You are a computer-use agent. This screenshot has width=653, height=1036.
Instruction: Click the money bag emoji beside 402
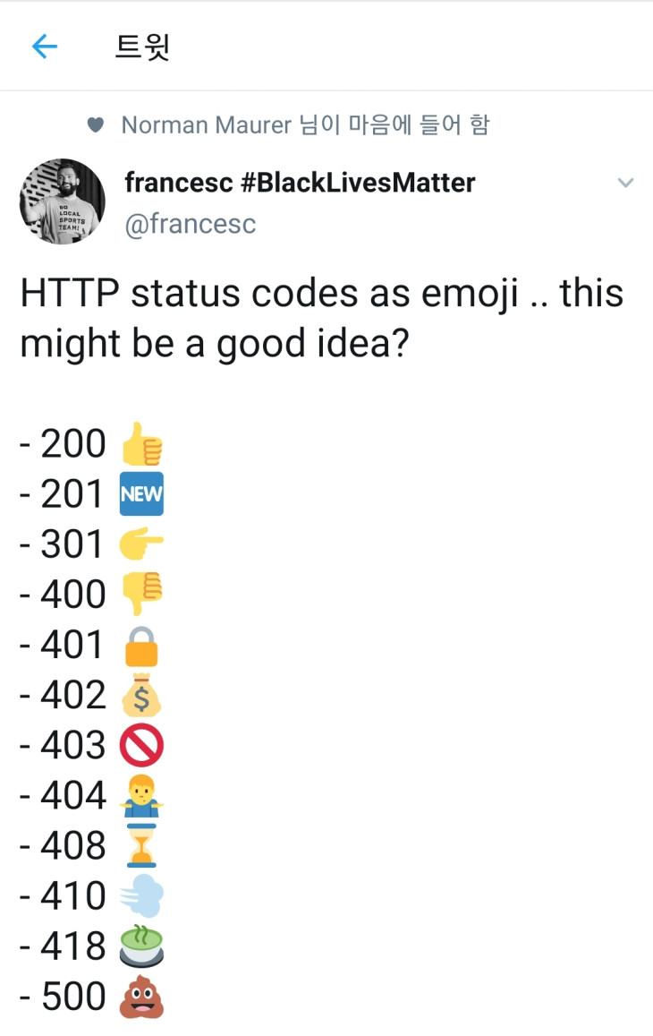tap(141, 694)
